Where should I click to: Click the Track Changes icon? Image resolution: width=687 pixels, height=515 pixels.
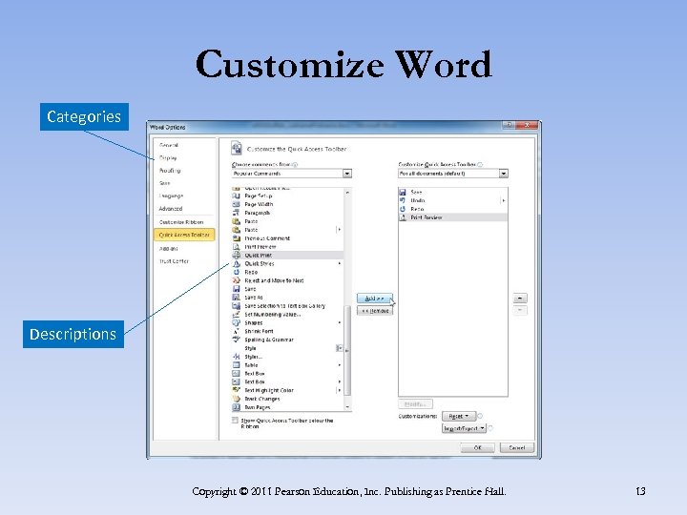click(x=237, y=399)
